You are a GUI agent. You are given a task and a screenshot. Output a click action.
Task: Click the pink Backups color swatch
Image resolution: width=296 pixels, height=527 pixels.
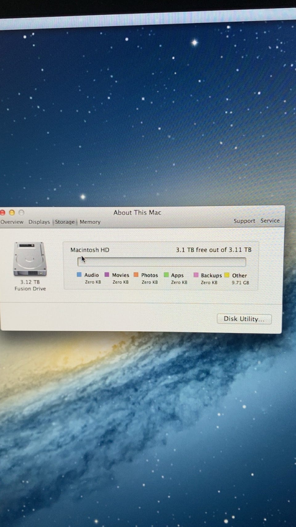[196, 275]
